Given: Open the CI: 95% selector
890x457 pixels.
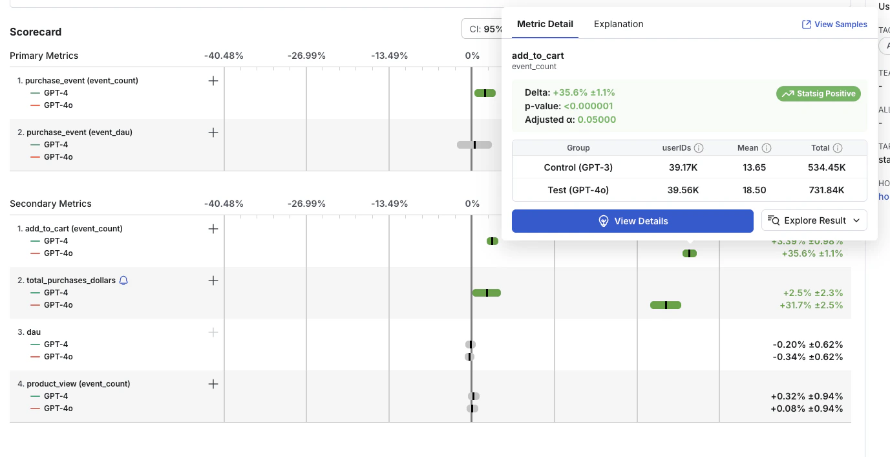Looking at the screenshot, I should [483, 29].
